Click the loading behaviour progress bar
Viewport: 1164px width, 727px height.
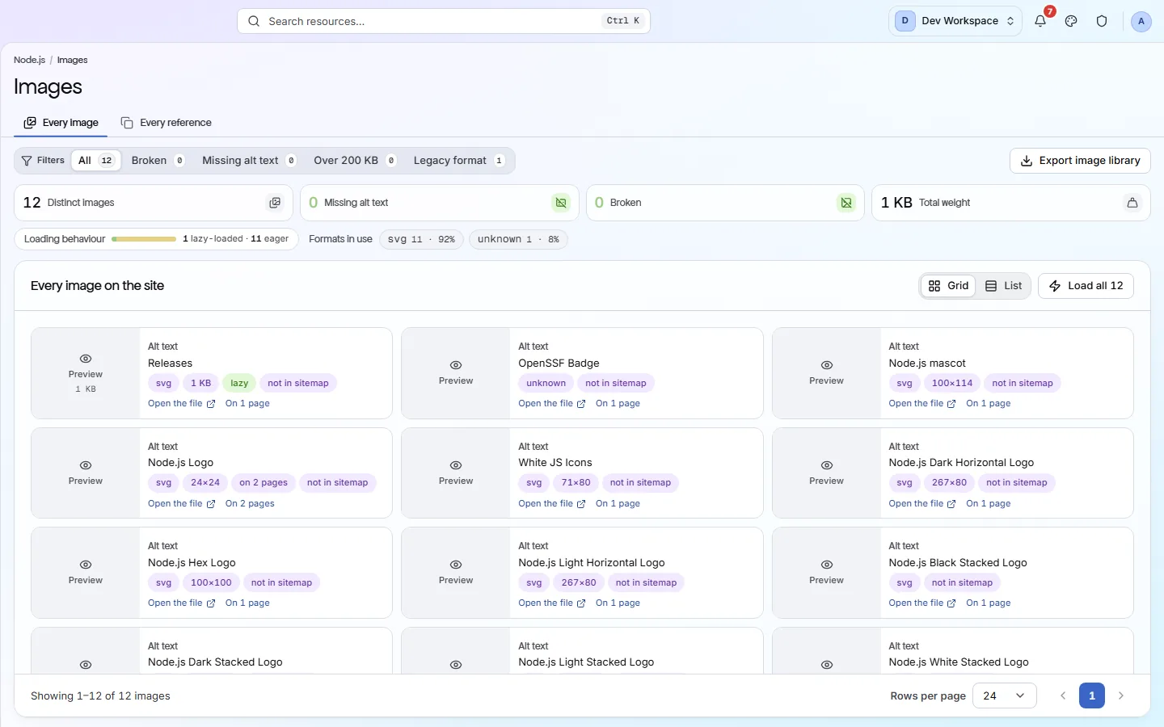click(144, 239)
